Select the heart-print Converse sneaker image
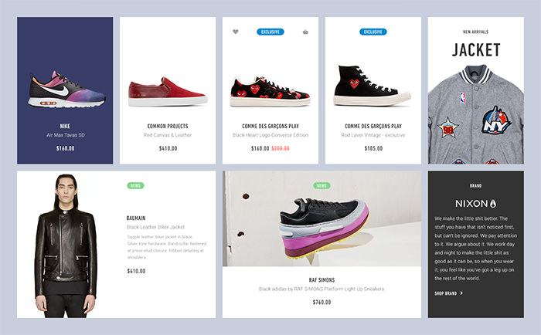 [270, 92]
